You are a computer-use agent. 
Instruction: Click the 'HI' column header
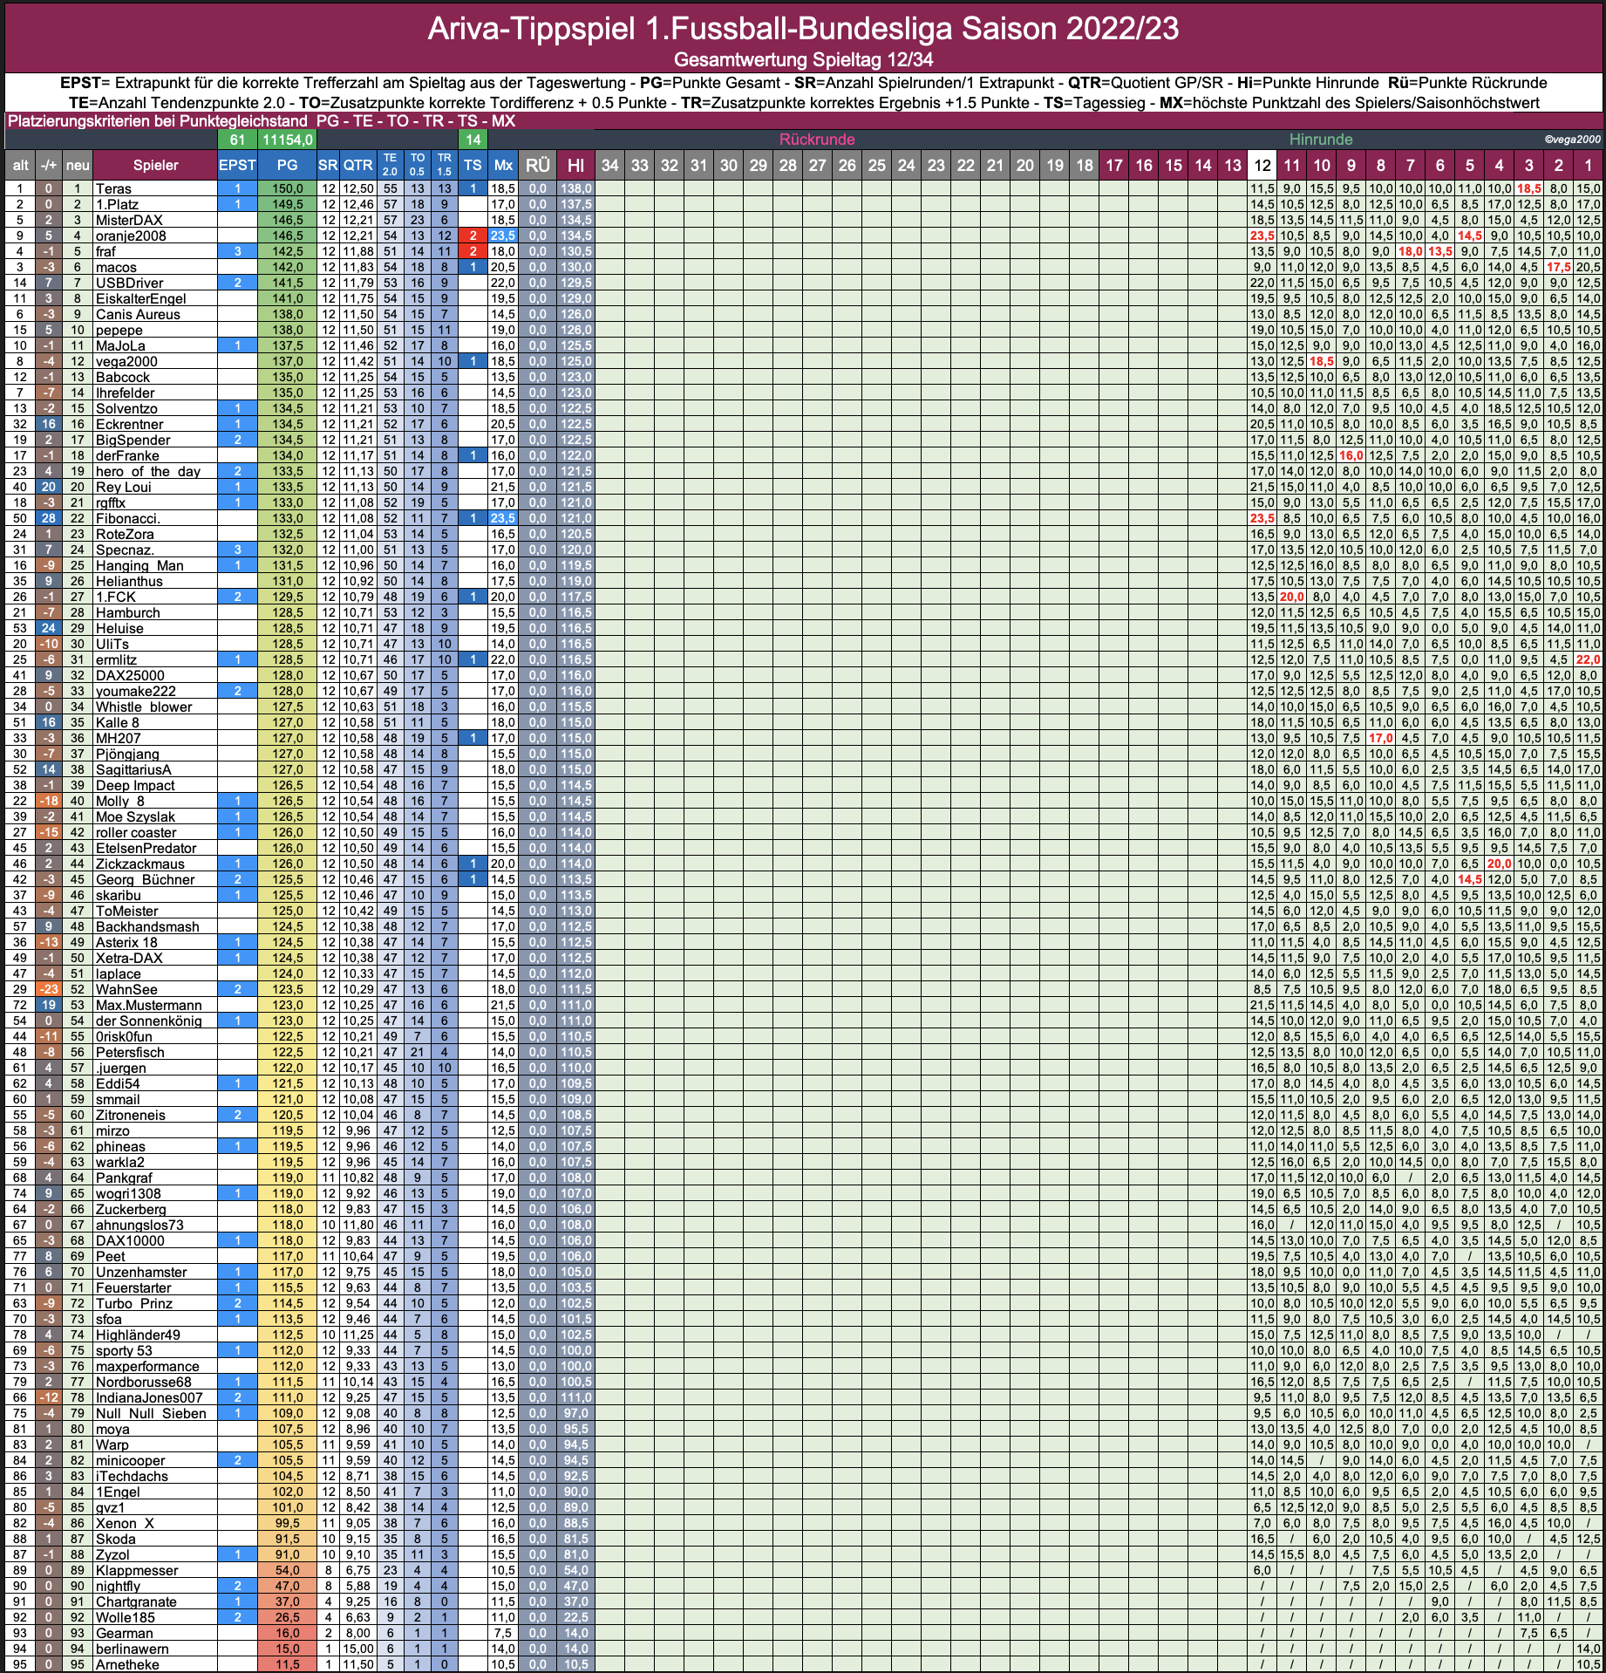coord(576,165)
